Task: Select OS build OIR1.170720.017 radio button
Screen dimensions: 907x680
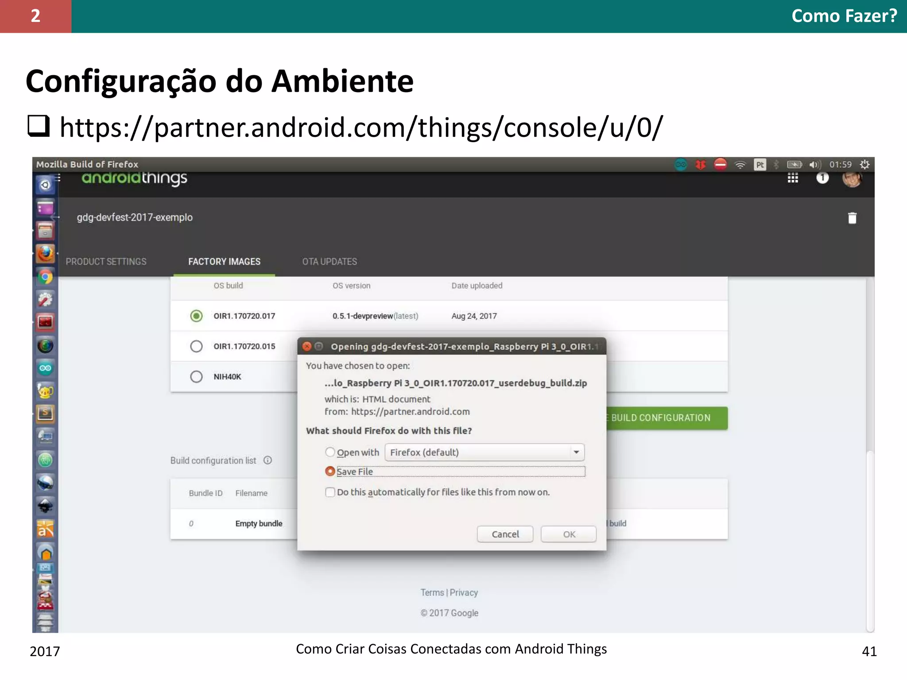Action: coord(196,316)
